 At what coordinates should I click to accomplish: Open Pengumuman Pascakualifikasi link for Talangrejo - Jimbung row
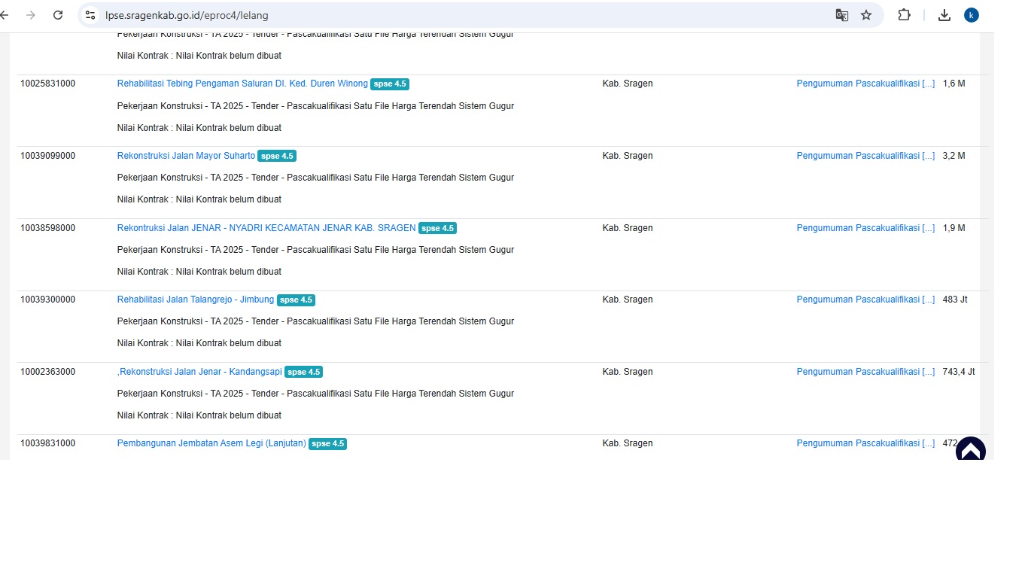(865, 300)
